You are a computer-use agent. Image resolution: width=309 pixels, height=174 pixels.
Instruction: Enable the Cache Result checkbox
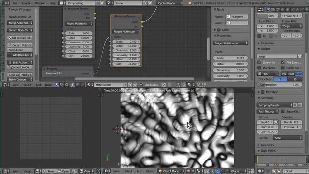(x=283, y=68)
